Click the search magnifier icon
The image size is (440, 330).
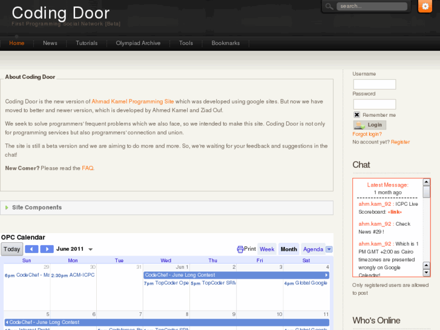(329, 6)
